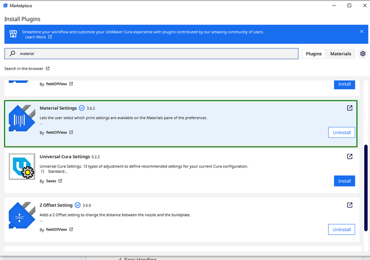The height and width of the screenshot is (260, 370).
Task: Install Universal Cura Settings plugin
Action: click(x=344, y=181)
